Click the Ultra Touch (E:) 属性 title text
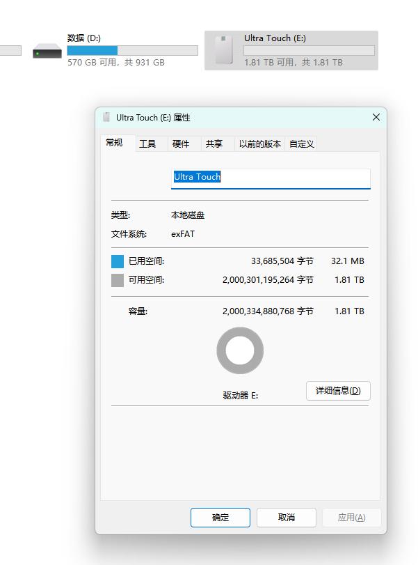This screenshot has height=565, width=418. [x=153, y=118]
